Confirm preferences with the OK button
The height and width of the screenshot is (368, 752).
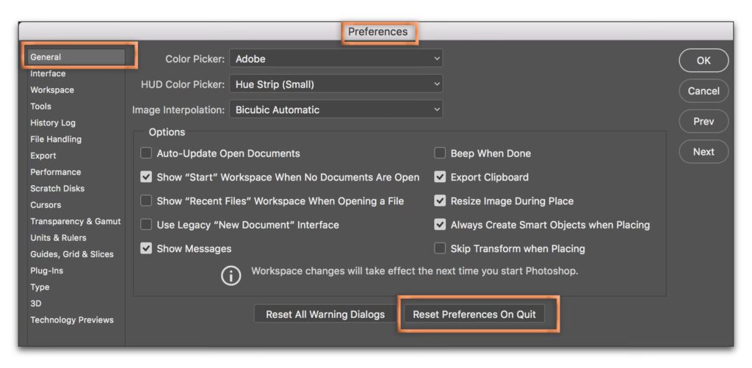pos(704,61)
